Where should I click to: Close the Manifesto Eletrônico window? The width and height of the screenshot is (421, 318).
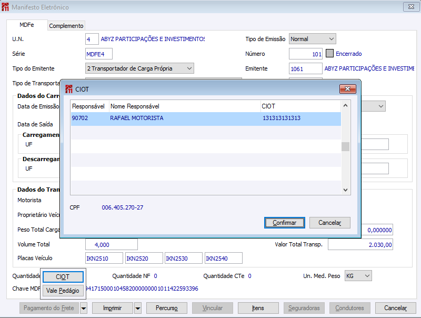[411, 7]
